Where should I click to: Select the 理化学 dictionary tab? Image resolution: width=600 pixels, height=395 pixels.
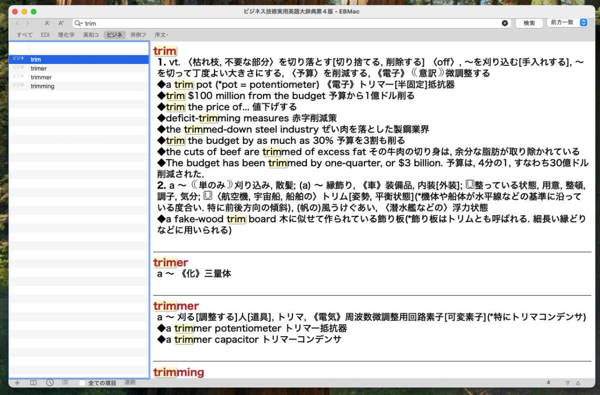click(66, 35)
